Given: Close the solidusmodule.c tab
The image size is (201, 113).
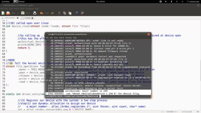Looking at the screenshot, I should [x=18, y=18].
